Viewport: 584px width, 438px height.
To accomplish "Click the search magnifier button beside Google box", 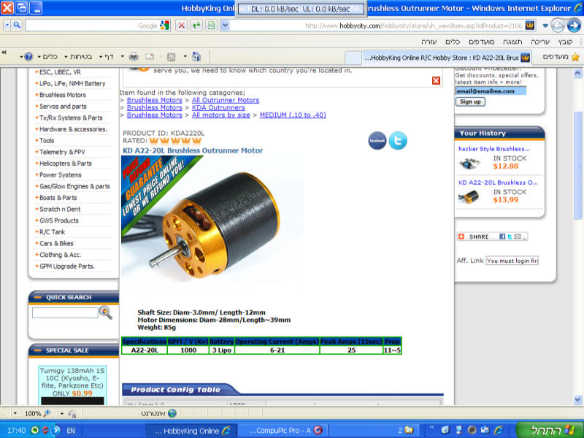I will 17,26.
